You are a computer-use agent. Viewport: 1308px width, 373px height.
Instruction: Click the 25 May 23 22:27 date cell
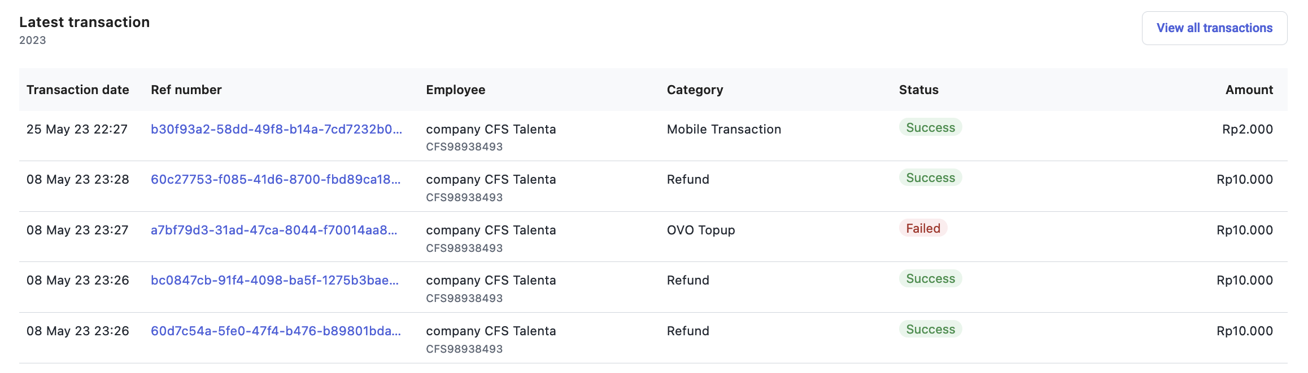77,129
